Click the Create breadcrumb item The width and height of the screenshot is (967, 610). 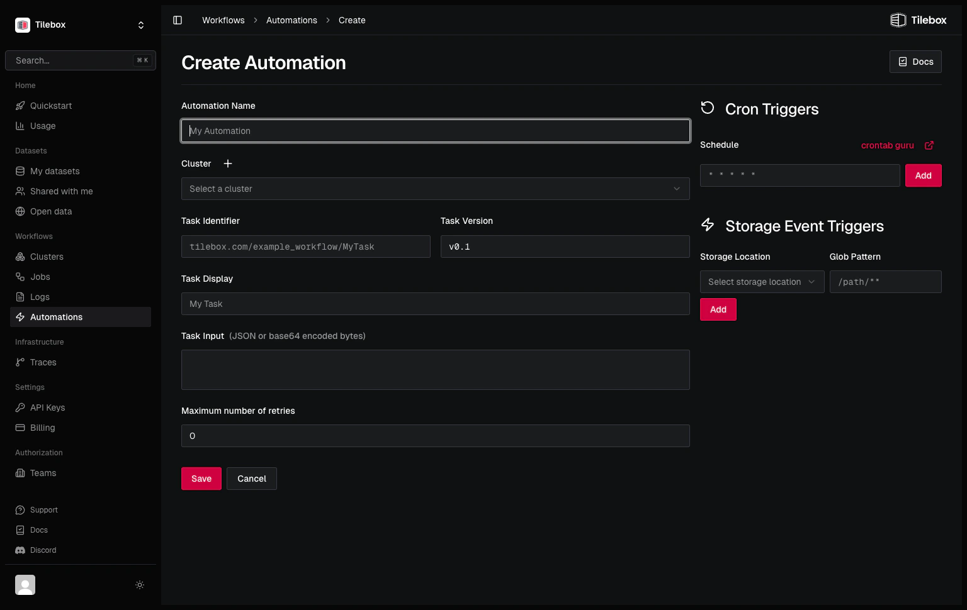pyautogui.click(x=352, y=20)
